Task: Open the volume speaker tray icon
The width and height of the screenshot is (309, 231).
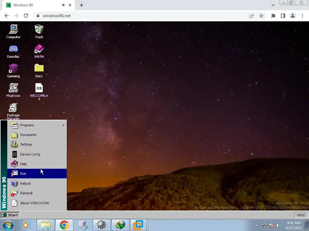Action: (279, 225)
